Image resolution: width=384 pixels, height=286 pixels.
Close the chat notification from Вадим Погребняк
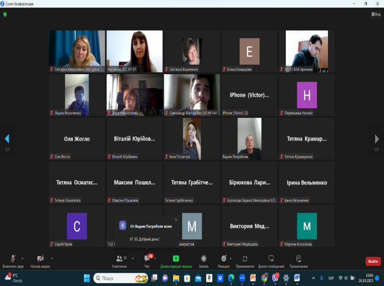coord(176,219)
